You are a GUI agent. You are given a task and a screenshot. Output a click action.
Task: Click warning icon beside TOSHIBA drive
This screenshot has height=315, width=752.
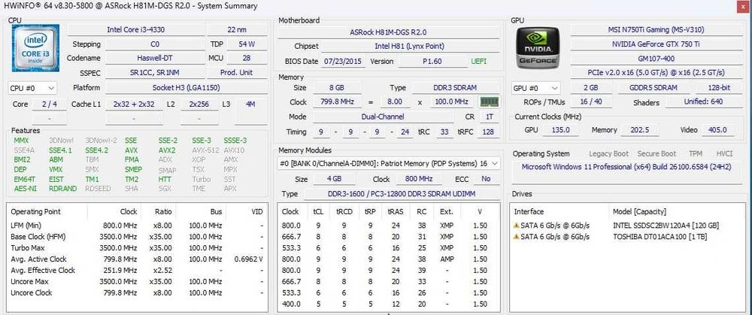pyautogui.click(x=517, y=237)
